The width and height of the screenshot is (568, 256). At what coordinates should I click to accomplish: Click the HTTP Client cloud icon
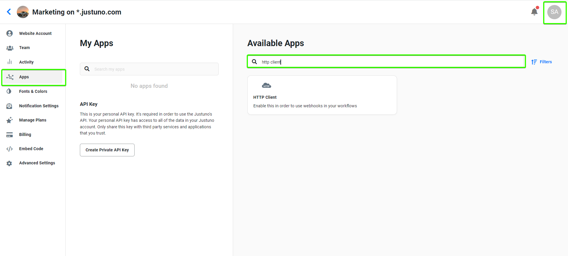click(x=267, y=86)
